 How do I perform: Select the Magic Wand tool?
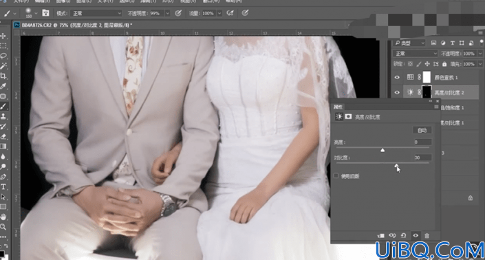pos(3,66)
